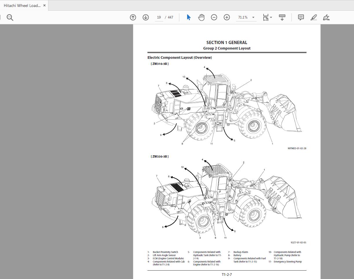The image size is (354, 279).
Task: Open the sticky note comment tool
Action: 301,18
